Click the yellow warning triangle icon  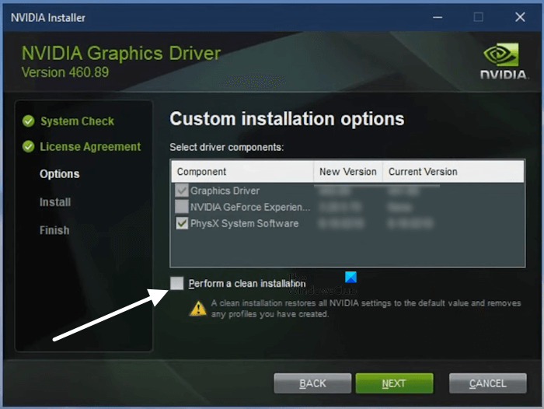(x=198, y=309)
